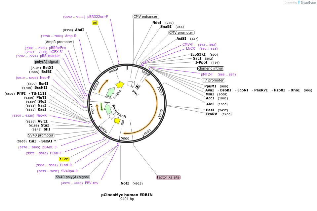Toggle visibility of the CMV enhancer annotation

pos(145,17)
